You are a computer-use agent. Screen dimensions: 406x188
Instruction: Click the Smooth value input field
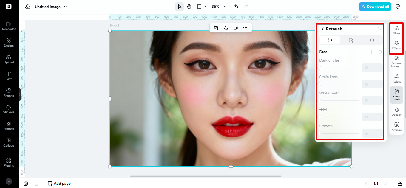click(x=372, y=133)
